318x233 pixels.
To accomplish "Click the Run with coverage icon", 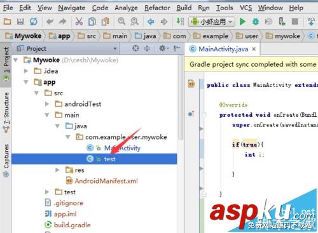I will coord(268,22).
